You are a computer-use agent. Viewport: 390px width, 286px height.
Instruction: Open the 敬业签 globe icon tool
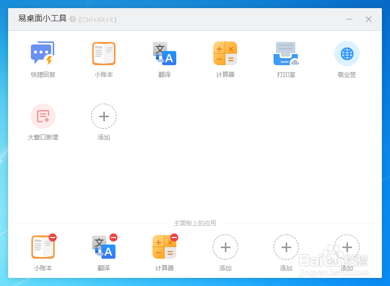347,54
